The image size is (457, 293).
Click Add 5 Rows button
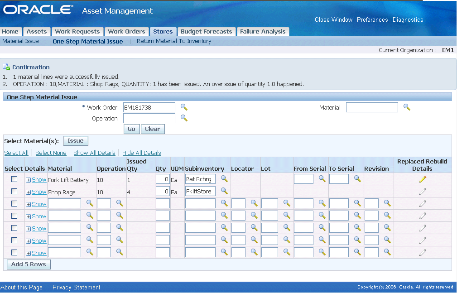pyautogui.click(x=29, y=264)
